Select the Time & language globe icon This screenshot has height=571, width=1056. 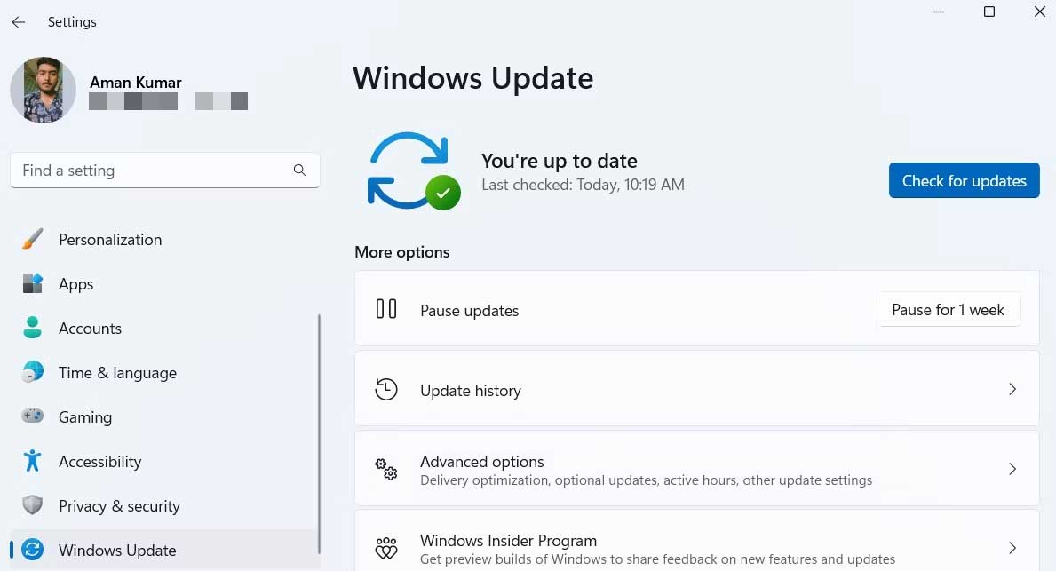point(33,372)
